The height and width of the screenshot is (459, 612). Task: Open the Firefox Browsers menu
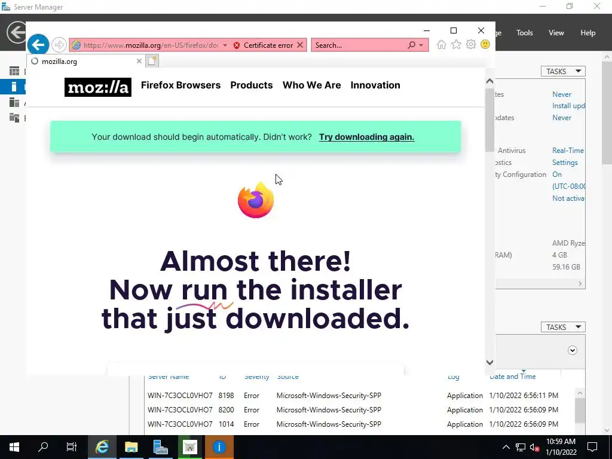click(180, 85)
